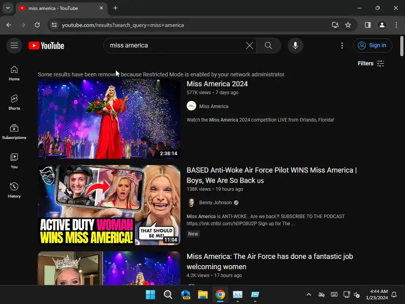Click the New badge under Benny Johnson video
The image size is (405, 304).
[x=193, y=234]
